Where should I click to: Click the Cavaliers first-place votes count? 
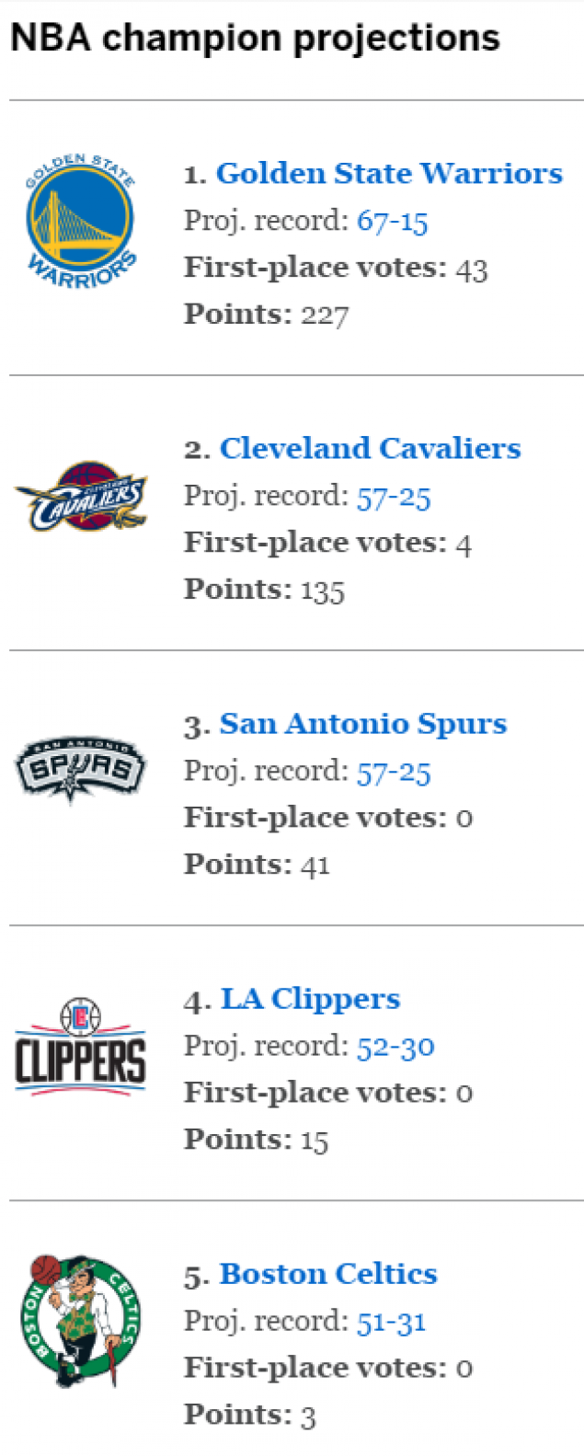pos(464,544)
